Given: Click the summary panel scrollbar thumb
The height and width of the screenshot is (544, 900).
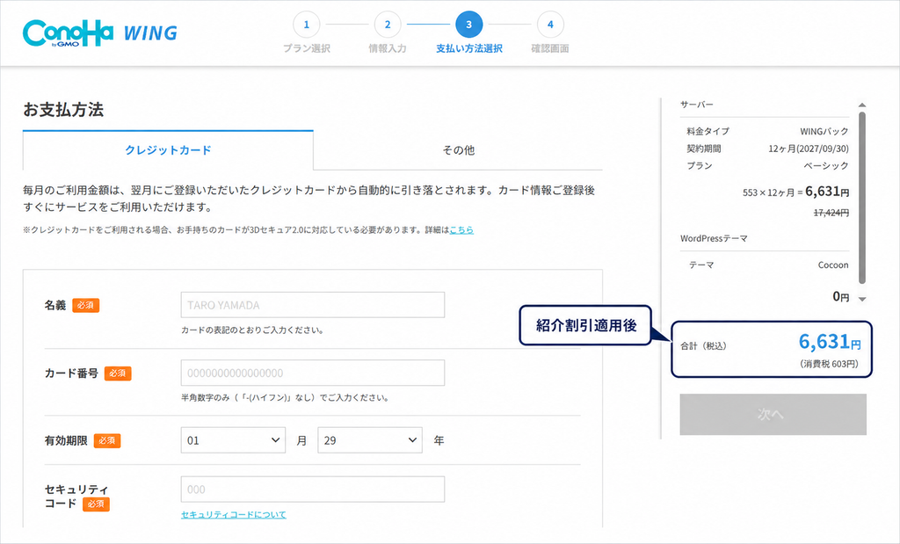Looking at the screenshot, I should point(862,198).
